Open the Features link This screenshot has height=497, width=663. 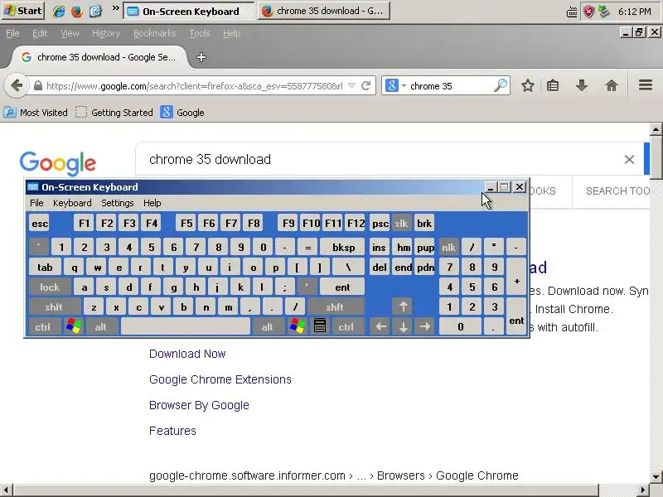click(x=172, y=431)
